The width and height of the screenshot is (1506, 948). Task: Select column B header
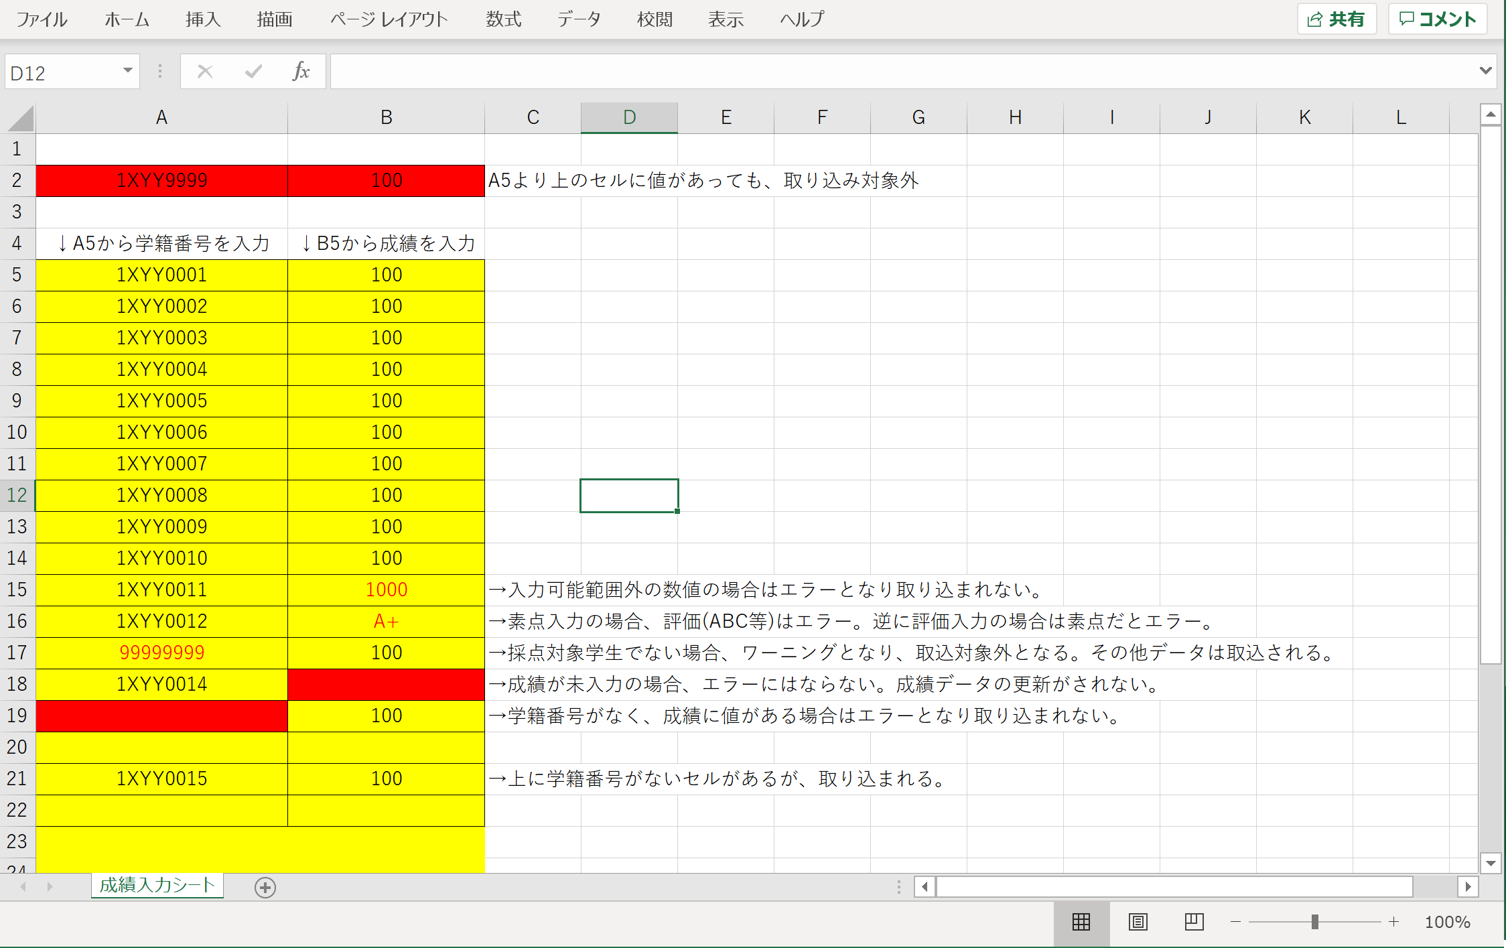click(387, 118)
